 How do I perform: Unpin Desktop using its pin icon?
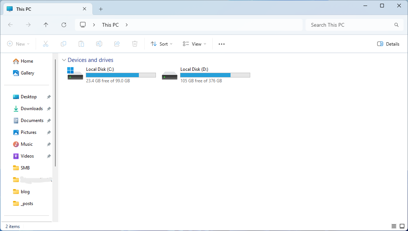[x=49, y=97]
